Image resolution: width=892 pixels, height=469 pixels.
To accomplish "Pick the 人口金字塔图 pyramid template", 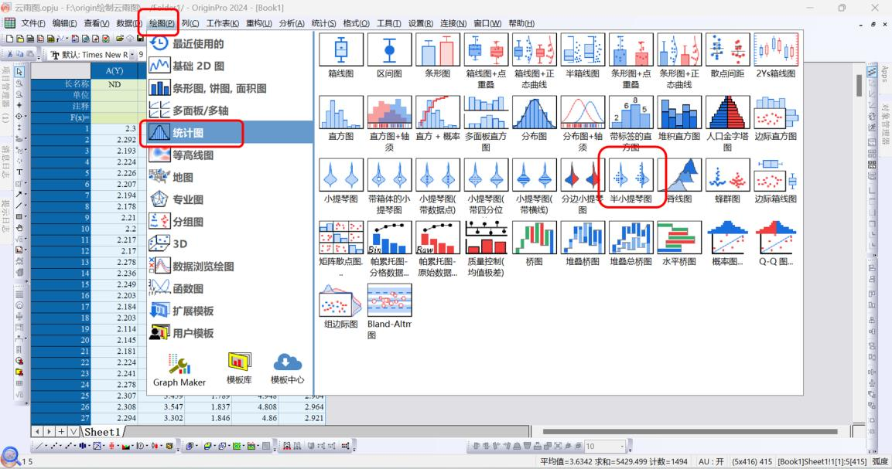I will tap(727, 123).
